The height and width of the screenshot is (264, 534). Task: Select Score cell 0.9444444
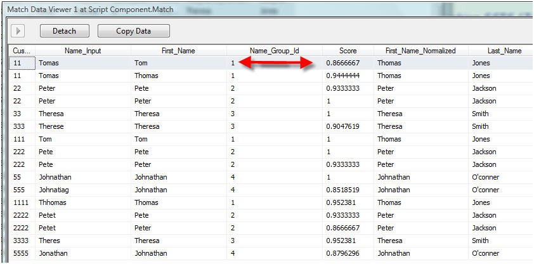348,76
